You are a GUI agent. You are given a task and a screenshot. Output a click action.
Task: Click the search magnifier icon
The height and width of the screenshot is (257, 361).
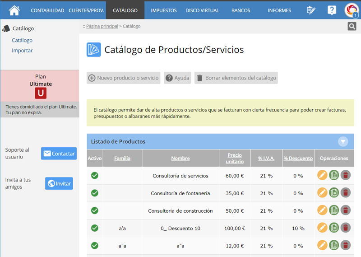352,26
